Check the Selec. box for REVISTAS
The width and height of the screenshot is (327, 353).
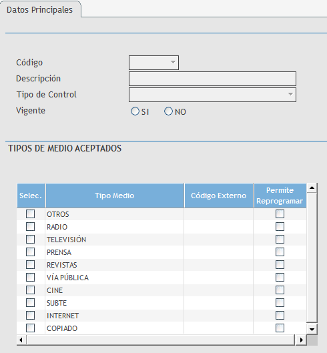point(30,265)
